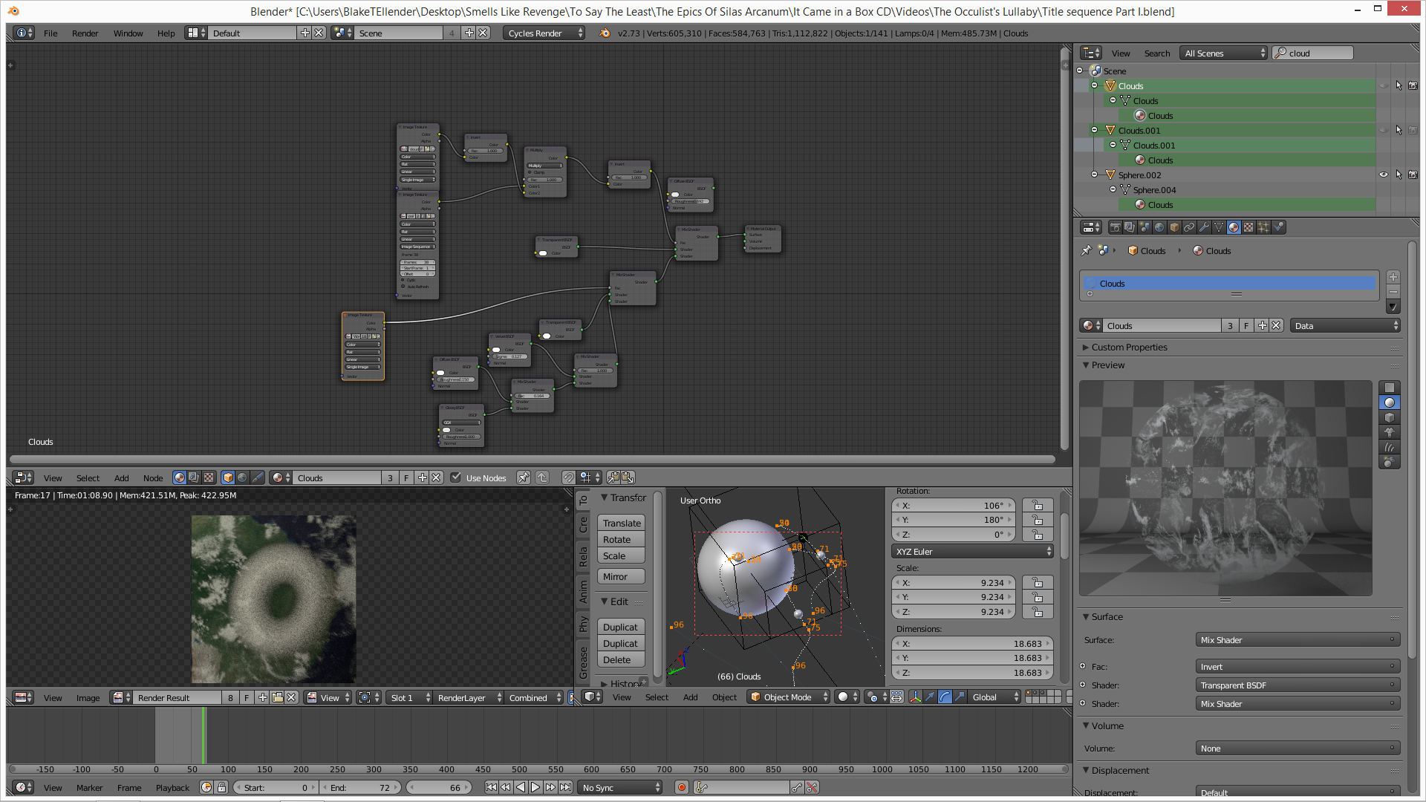
Task: Switch node editor to texture nodes
Action: coord(209,477)
